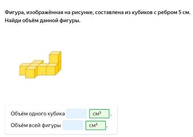
Task: Click the label 'Объём одного кубика'
Action: click(38, 114)
